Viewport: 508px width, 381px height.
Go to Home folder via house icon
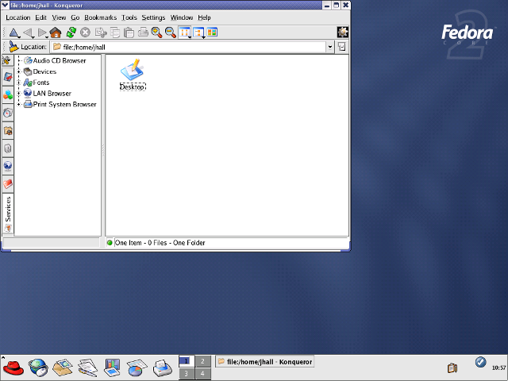[56, 33]
